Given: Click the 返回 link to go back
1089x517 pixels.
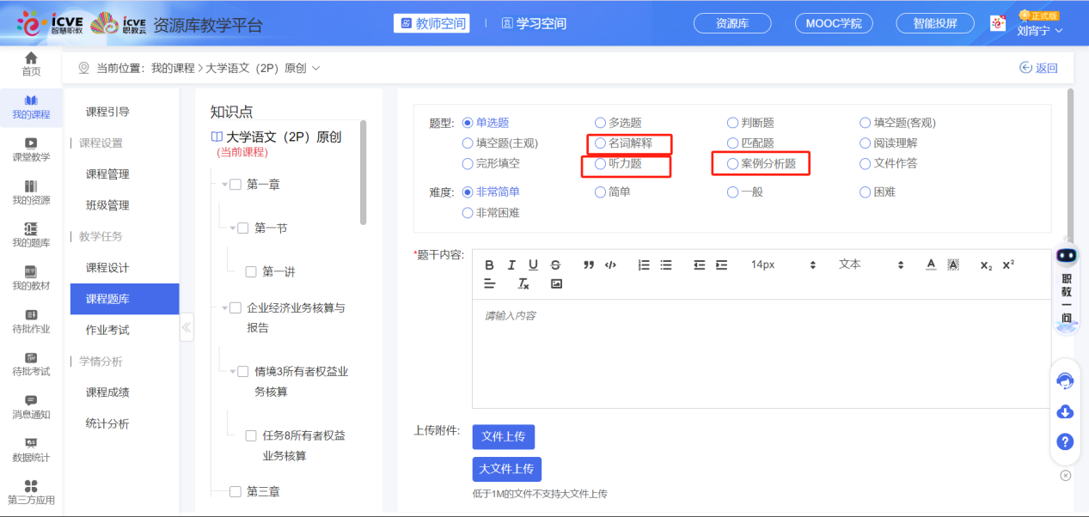Looking at the screenshot, I should pos(1038,66).
